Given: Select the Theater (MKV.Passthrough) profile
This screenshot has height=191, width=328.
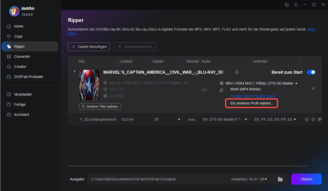Looking at the screenshot, I should pos(253,96).
